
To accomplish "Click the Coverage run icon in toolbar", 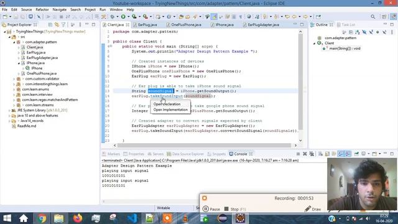I will point(134,17).
